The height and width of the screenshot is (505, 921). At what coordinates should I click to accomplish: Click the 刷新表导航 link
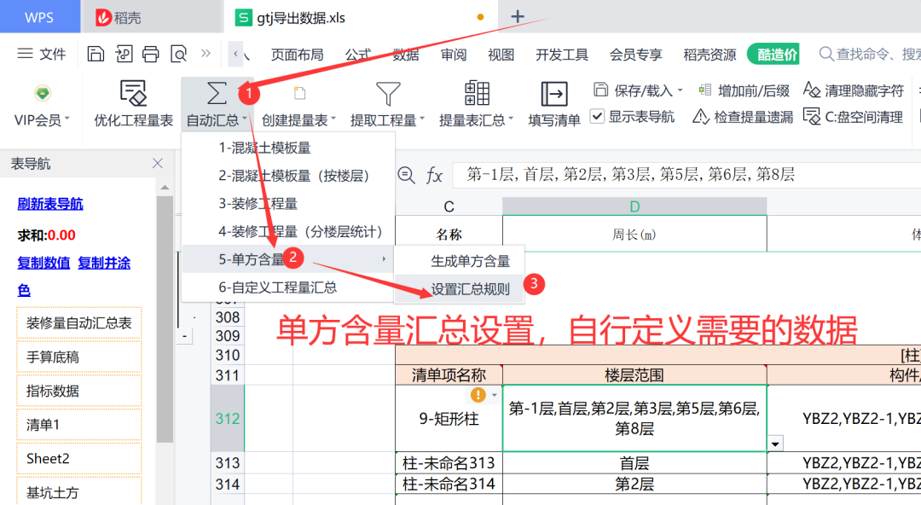tap(50, 204)
